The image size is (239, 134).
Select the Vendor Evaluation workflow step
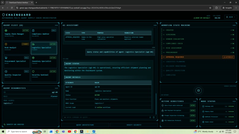point(198,39)
